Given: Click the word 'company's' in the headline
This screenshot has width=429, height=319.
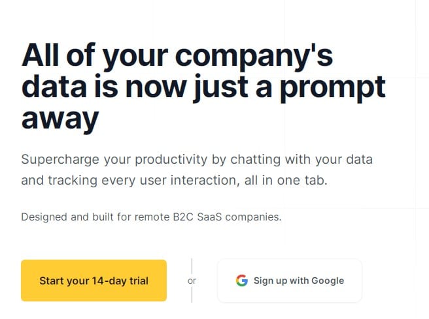Looking at the screenshot, I should tap(254, 56).
